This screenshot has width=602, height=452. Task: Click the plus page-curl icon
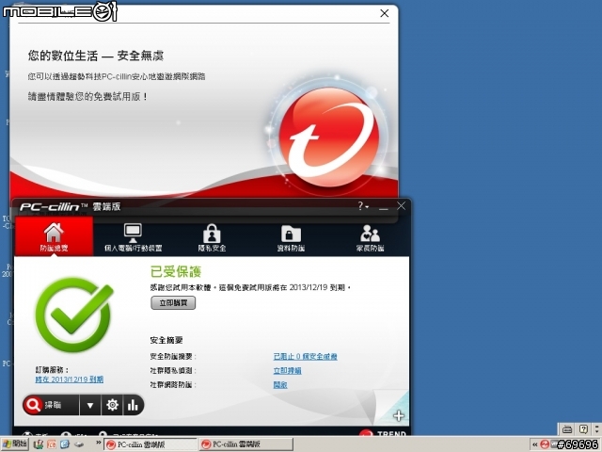(398, 415)
